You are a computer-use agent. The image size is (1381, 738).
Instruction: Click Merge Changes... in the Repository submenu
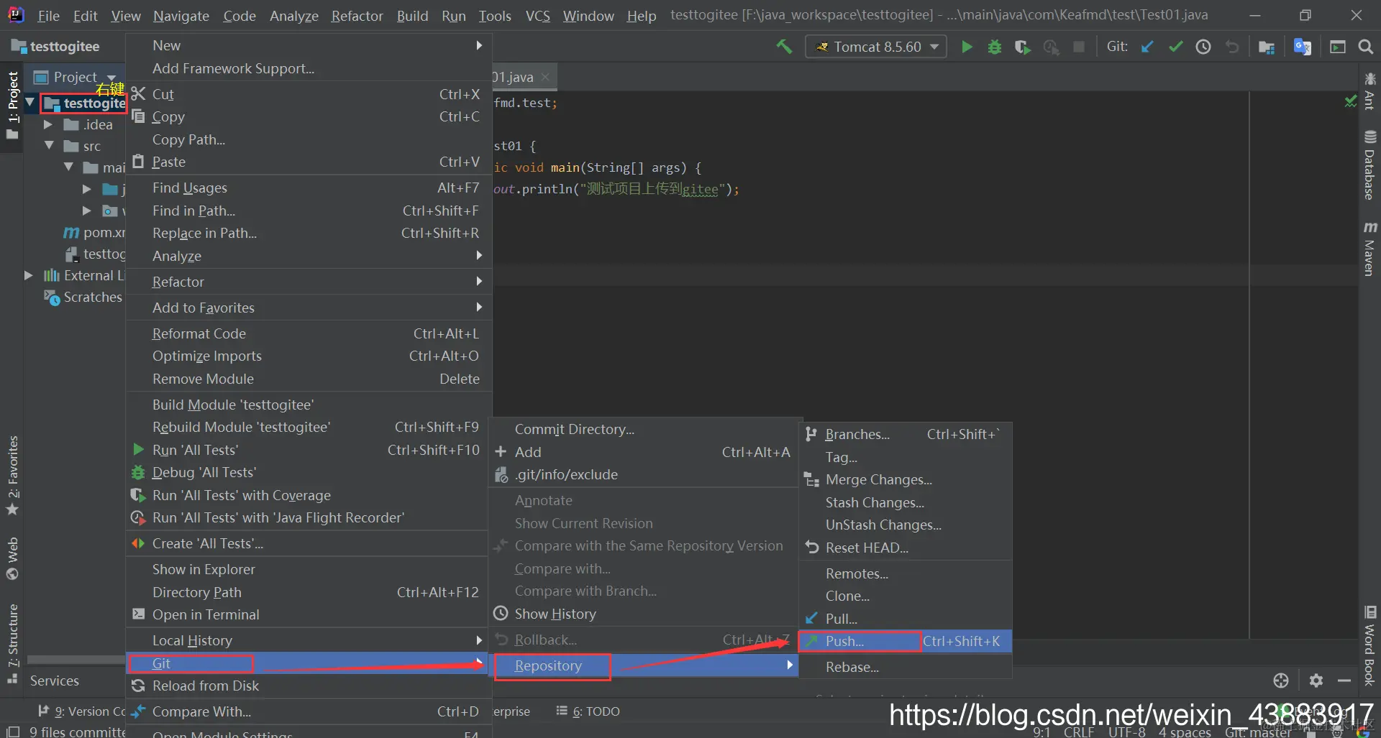coord(905,479)
